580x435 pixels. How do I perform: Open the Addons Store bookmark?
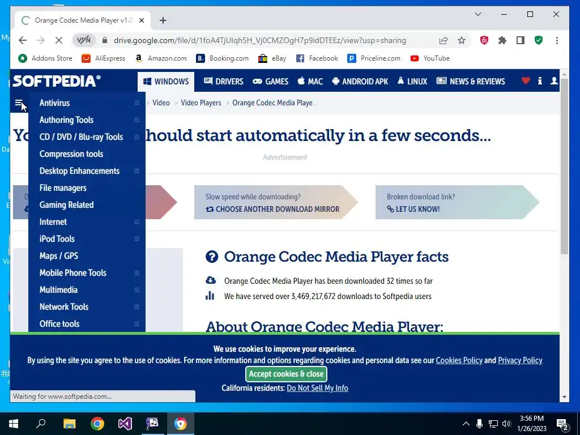point(45,58)
